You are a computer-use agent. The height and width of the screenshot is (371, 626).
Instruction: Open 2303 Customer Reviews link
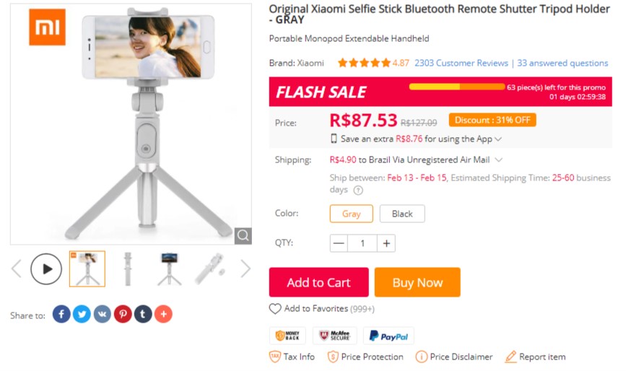(461, 63)
